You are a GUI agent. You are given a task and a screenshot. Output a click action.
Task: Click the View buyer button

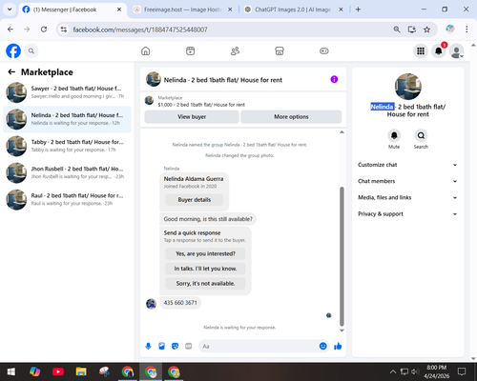[x=192, y=117]
